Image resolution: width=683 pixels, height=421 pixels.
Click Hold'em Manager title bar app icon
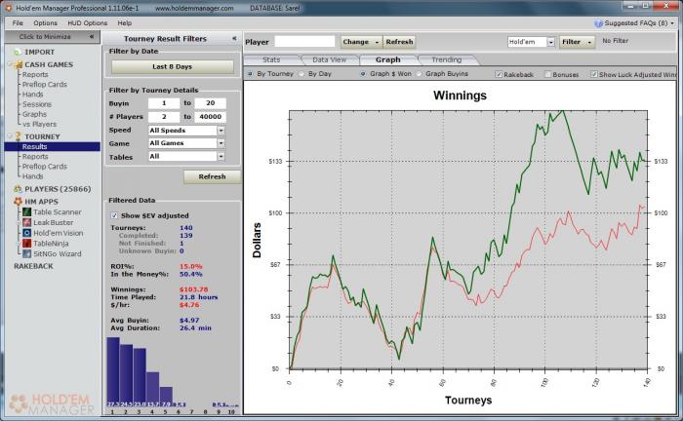tap(8, 8)
